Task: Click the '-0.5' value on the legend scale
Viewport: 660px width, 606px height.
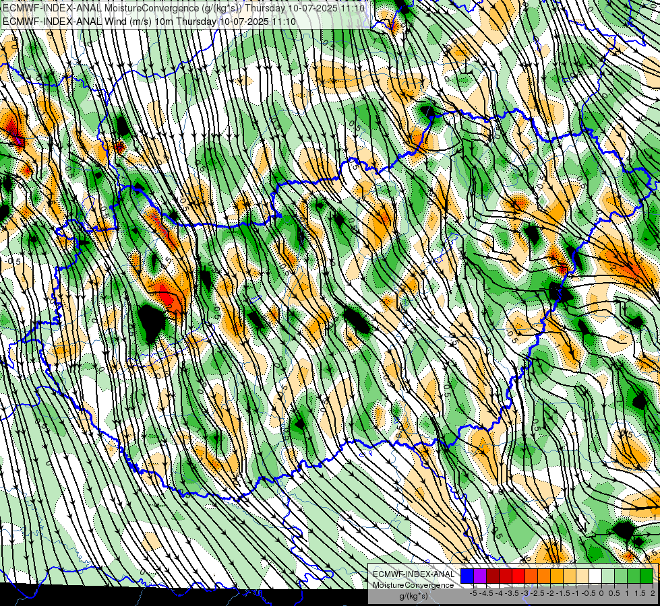Action: pos(589,593)
